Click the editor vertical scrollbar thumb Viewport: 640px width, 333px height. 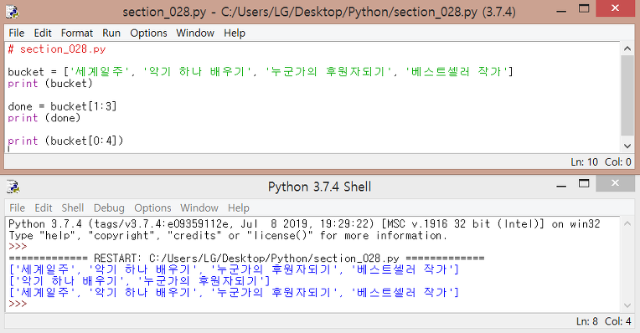tap(627, 95)
